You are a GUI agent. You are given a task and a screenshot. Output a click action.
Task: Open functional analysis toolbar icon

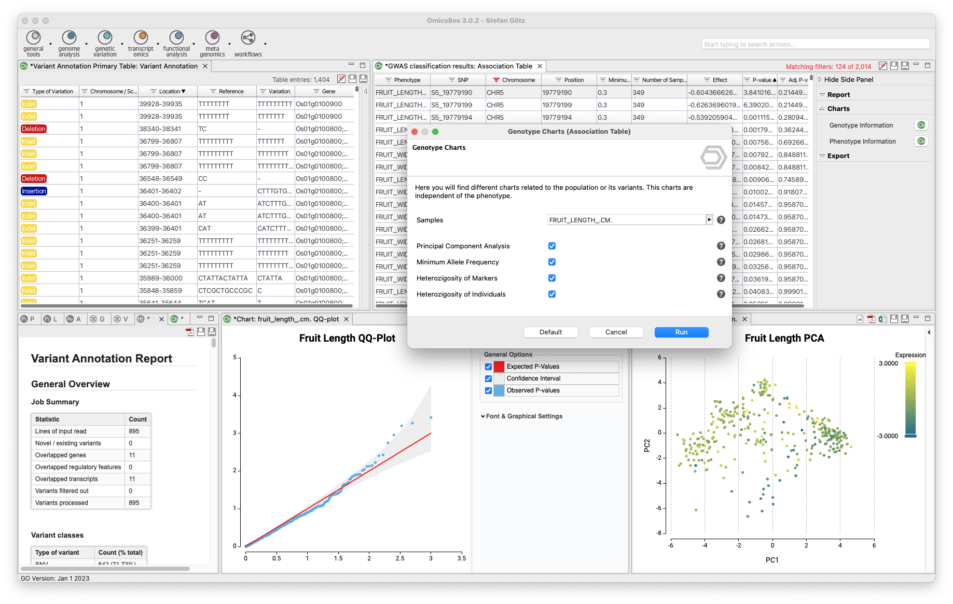176,38
